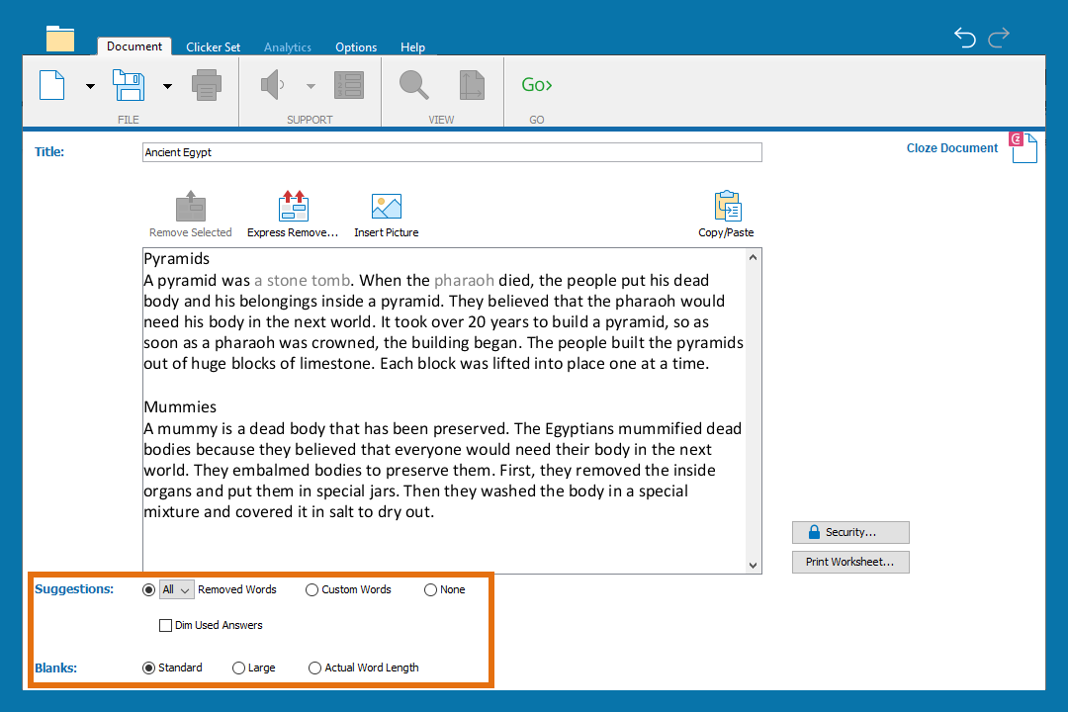Select the Custom Words radio button
This screenshot has height=712, width=1068.
[x=312, y=589]
